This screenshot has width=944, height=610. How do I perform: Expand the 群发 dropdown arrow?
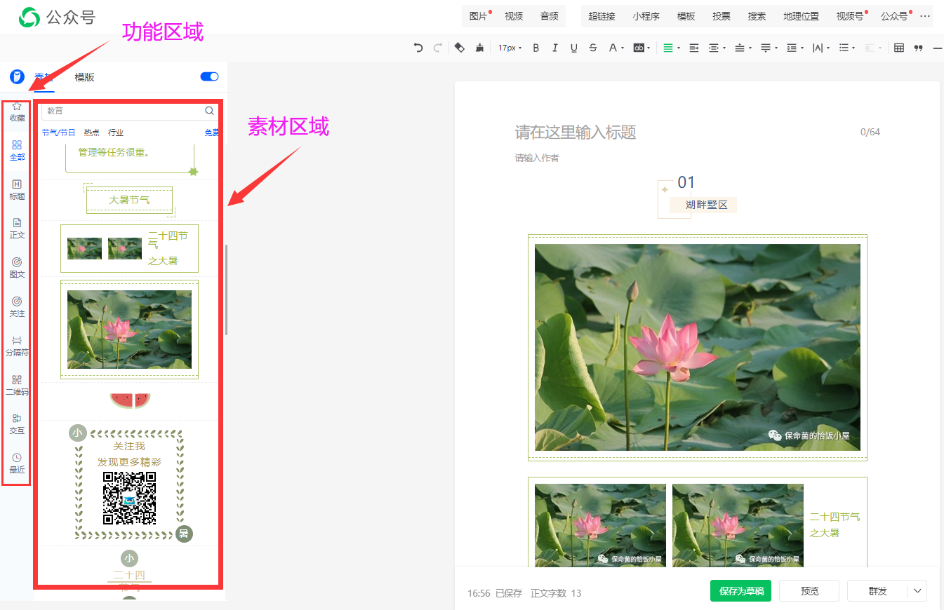point(917,591)
